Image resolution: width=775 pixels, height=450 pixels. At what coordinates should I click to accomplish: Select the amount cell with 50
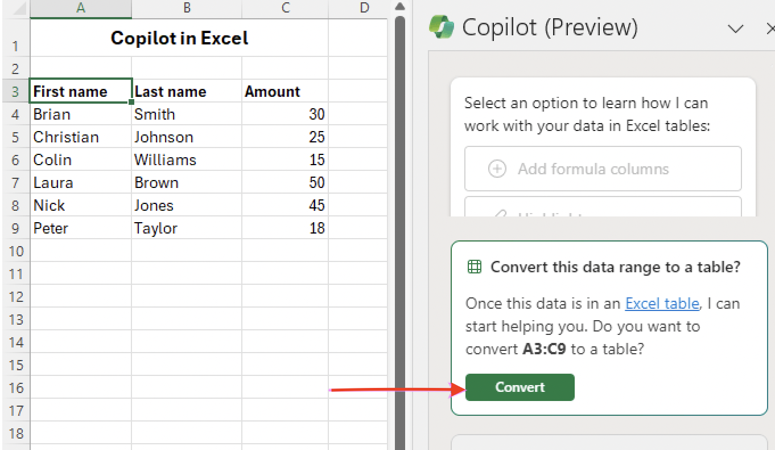[285, 182]
